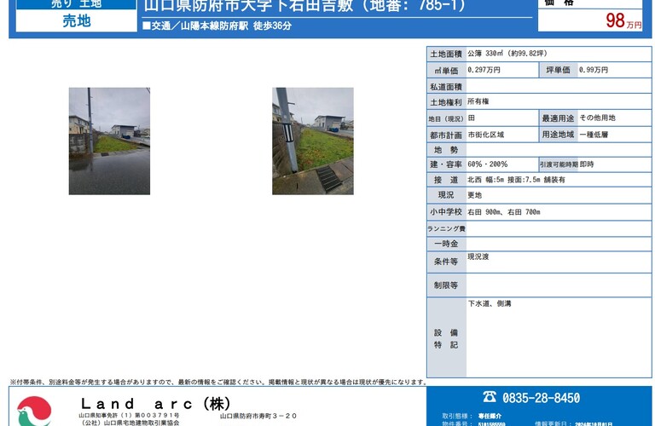Click company address 山口県防府市寿町3-20
Screen dimensions: 655x426
(x=258, y=416)
